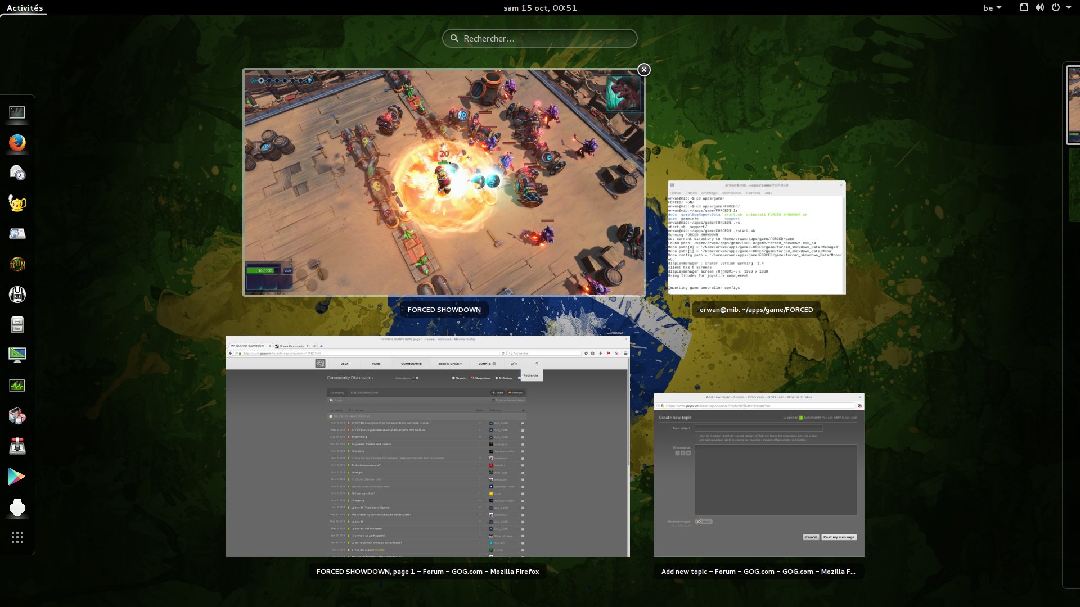Open the file cabinet Files icon

point(17,324)
